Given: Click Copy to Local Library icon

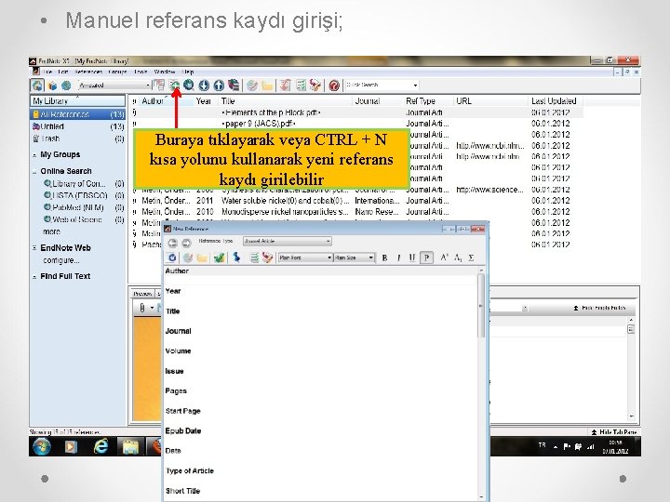Looking at the screenshot, I should coord(159,86).
